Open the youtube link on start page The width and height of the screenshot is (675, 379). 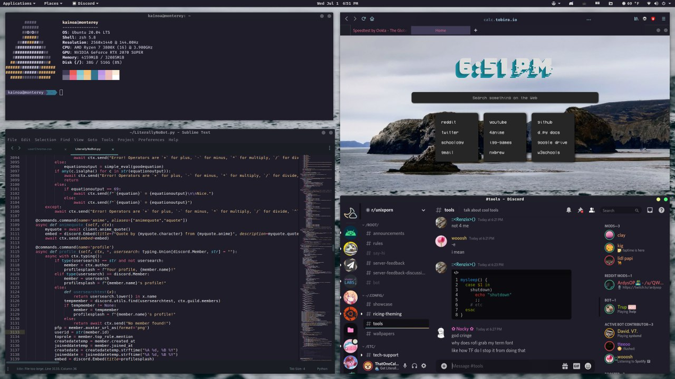tap(498, 122)
